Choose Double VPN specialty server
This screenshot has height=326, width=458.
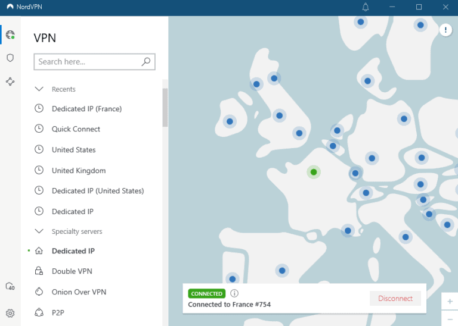[72, 271]
